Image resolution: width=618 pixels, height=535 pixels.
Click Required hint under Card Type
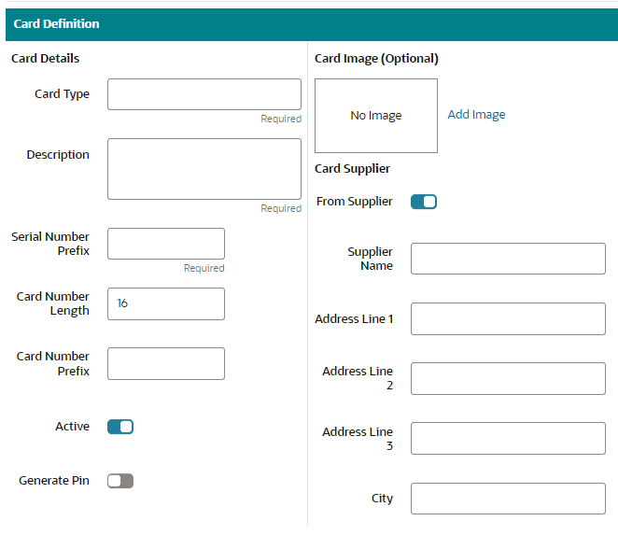click(x=281, y=119)
